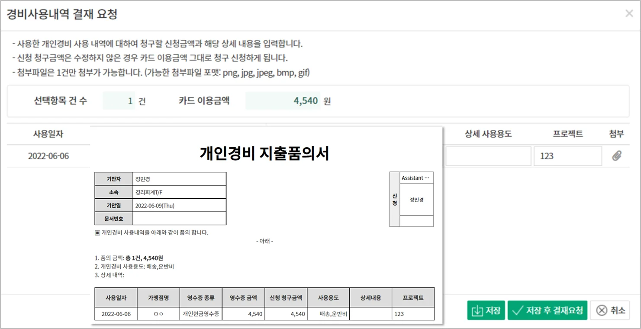The image size is (641, 329).
Task: Click the 정민경 signature cell under 신청
Action: point(416,200)
